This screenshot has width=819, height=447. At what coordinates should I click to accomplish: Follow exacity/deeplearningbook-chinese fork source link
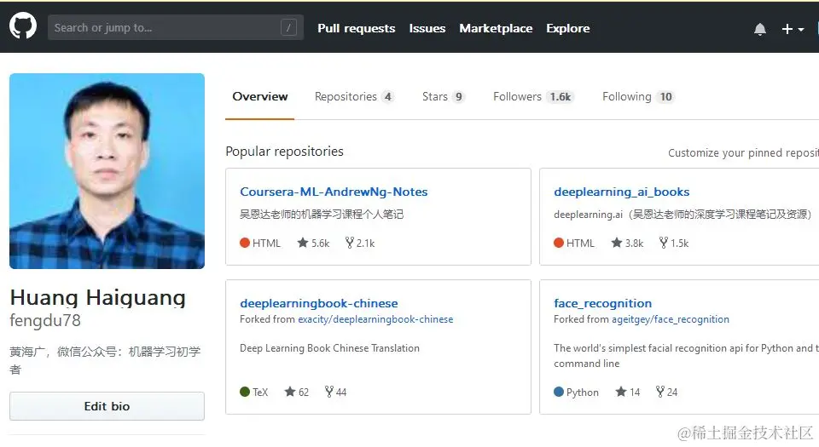tap(375, 319)
